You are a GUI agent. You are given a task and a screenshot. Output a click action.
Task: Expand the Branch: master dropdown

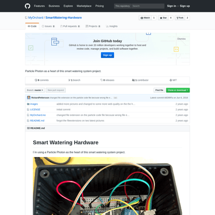(x=35, y=90)
